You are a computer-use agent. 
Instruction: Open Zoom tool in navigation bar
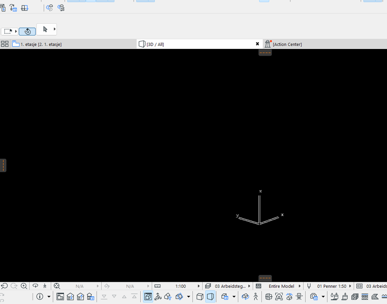24,286
